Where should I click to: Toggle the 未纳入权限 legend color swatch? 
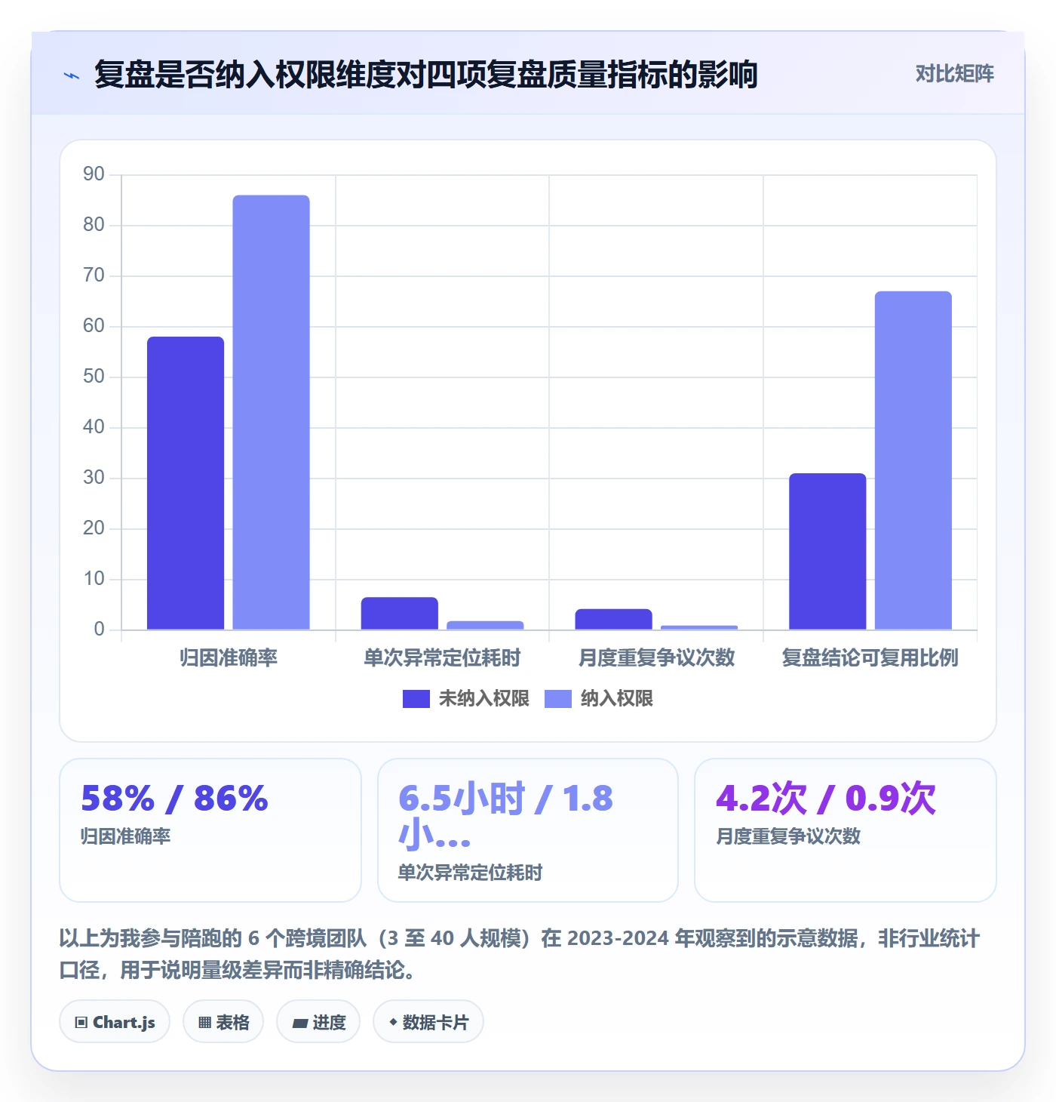tap(416, 699)
